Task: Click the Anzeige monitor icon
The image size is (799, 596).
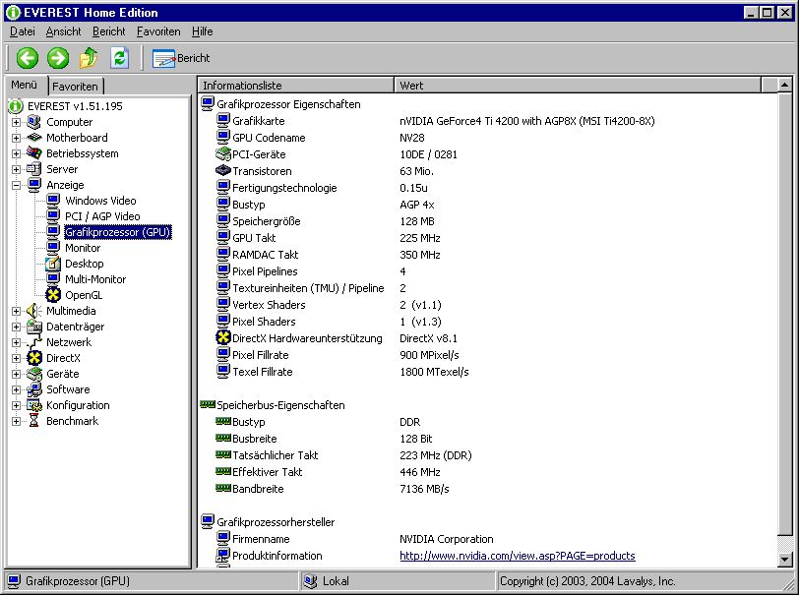Action: click(x=34, y=185)
